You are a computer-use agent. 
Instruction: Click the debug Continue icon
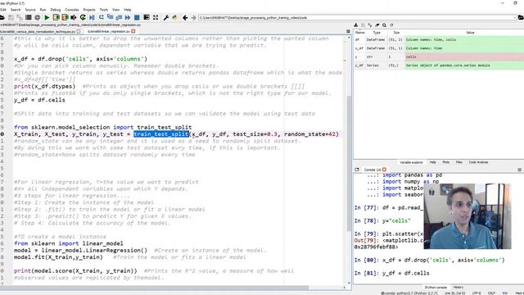click(128, 17)
